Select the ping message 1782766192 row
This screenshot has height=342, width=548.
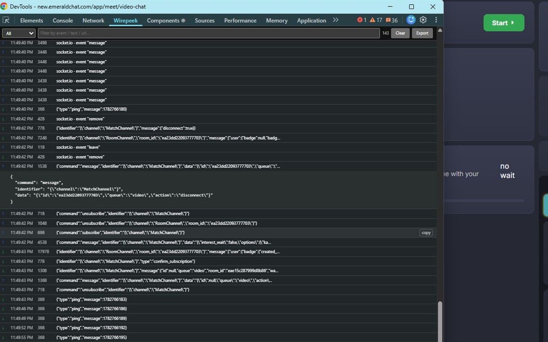pyautogui.click(x=218, y=327)
